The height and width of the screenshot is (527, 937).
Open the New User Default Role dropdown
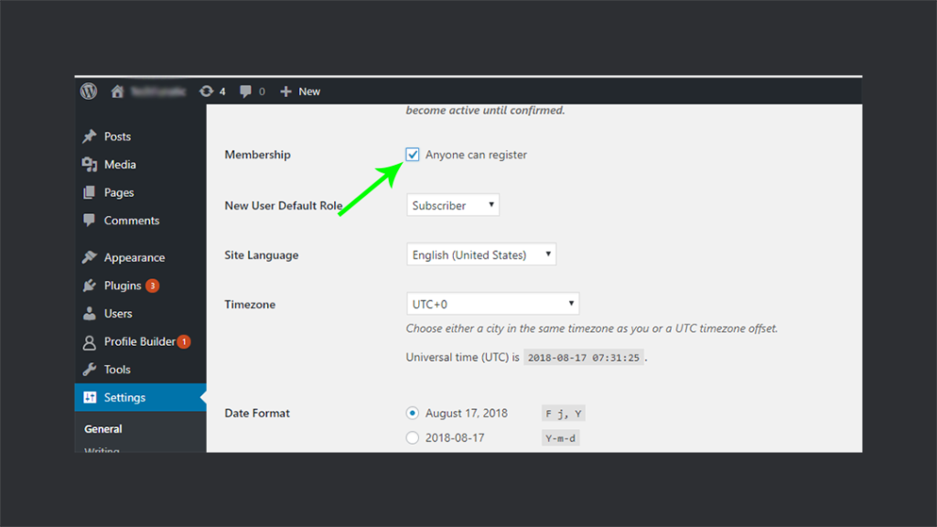click(452, 204)
